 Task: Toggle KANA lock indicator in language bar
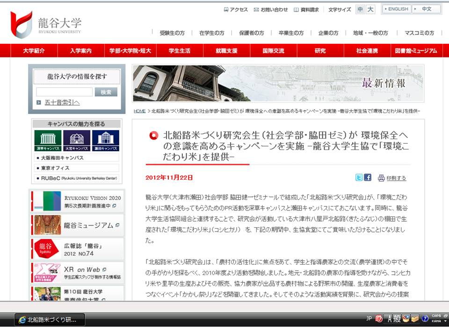click(436, 321)
